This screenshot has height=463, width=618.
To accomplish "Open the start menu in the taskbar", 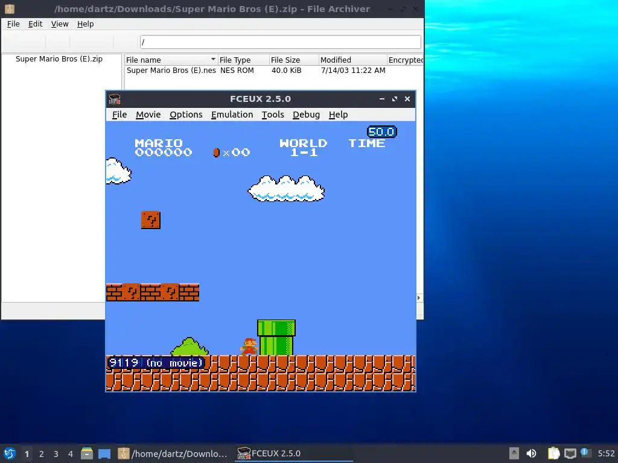I will tap(10, 453).
